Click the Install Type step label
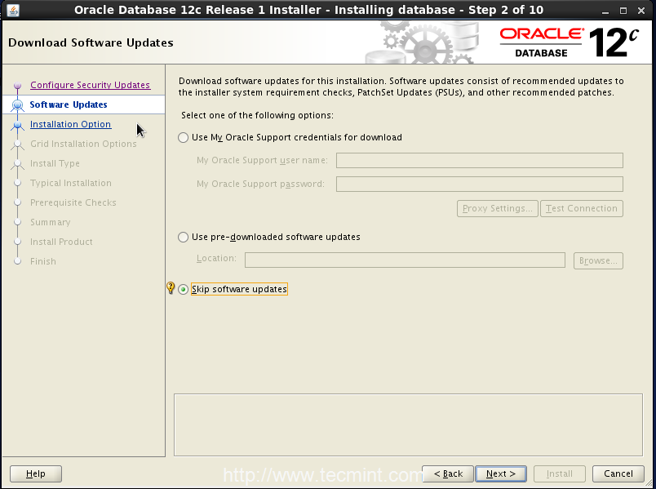This screenshot has height=489, width=656. click(x=55, y=163)
